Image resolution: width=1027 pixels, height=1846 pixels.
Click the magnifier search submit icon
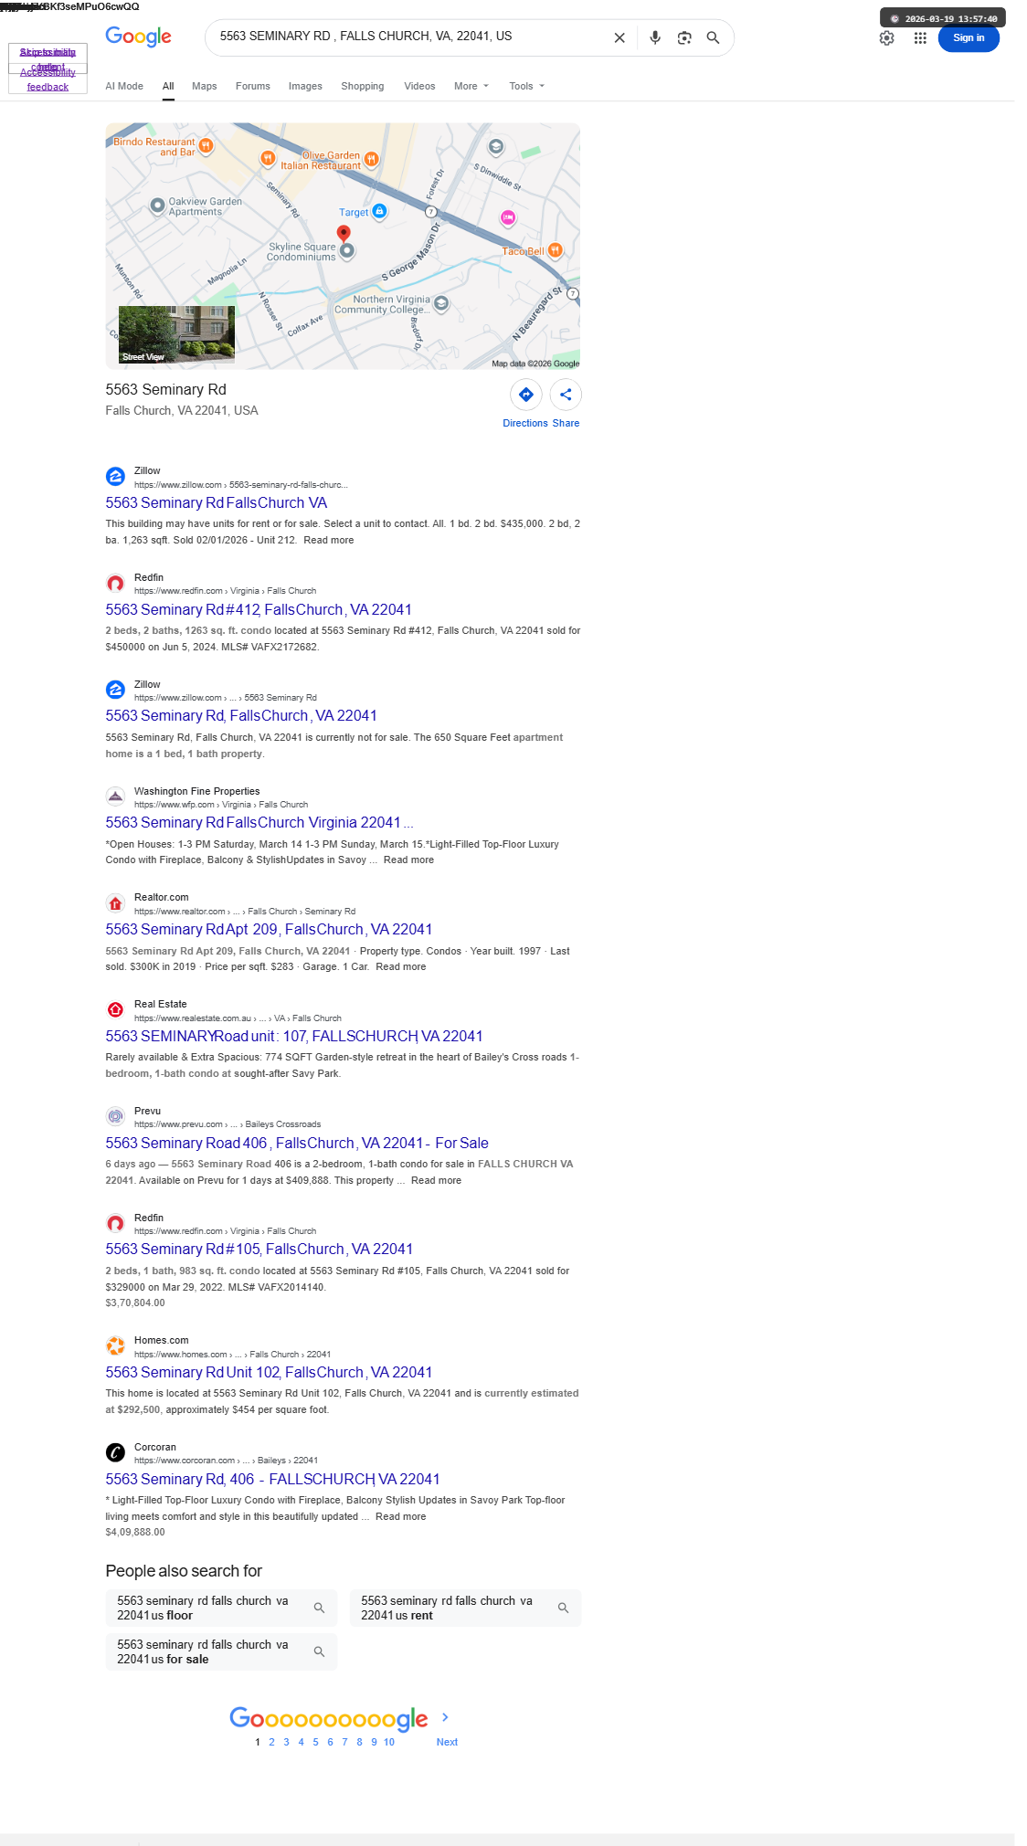coord(714,37)
